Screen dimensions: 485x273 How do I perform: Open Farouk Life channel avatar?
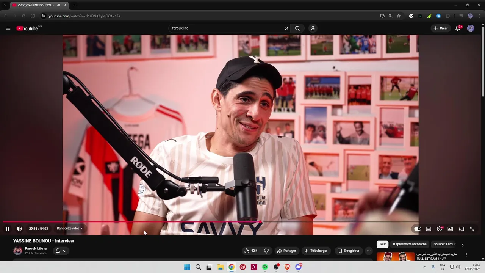(x=18, y=251)
